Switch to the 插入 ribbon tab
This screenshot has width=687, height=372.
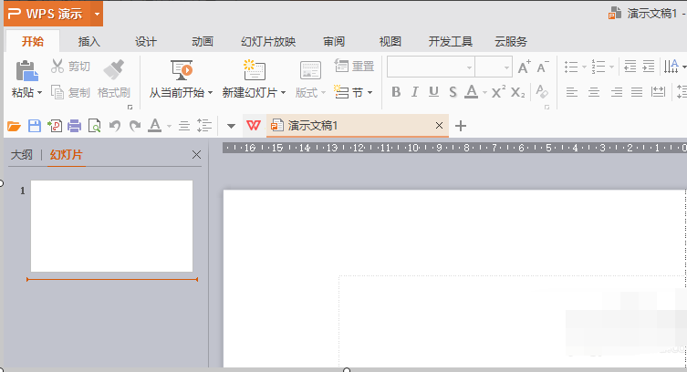pos(88,42)
